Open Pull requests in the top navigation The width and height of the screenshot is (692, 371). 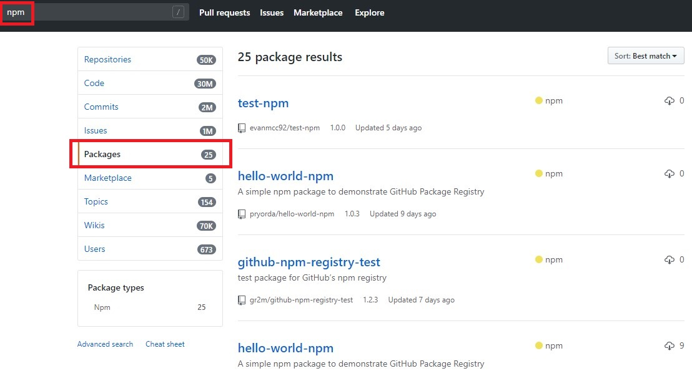point(224,12)
